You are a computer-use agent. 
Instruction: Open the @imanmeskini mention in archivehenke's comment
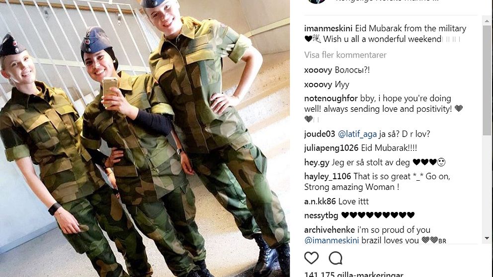point(331,241)
